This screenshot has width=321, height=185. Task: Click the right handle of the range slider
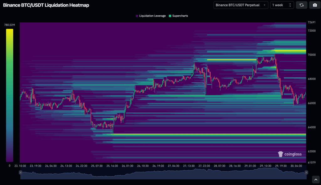point(307,172)
